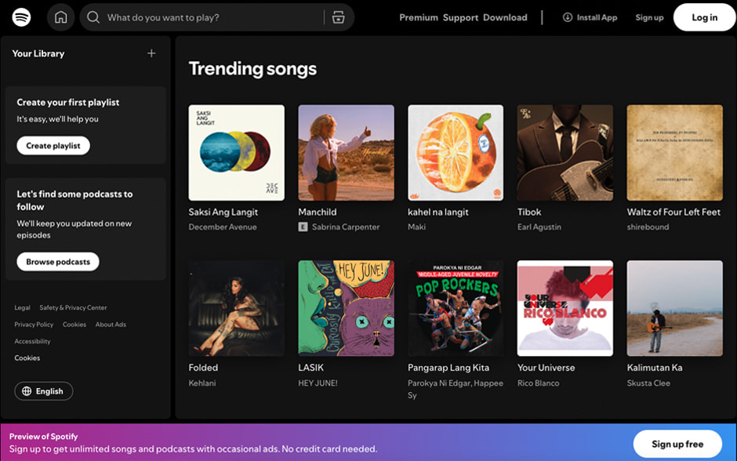Click the Pangarap Lang Kita title
This screenshot has height=461, width=737.
click(448, 368)
